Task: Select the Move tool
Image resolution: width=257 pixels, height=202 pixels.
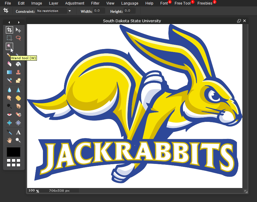Action: [x=18, y=30]
